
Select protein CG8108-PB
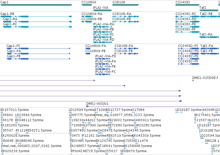[x=126, y=54]
